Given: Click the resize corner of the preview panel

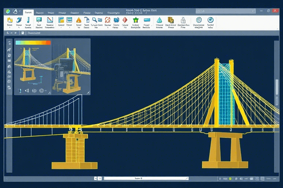Looking at the screenshot, I should point(88,93).
